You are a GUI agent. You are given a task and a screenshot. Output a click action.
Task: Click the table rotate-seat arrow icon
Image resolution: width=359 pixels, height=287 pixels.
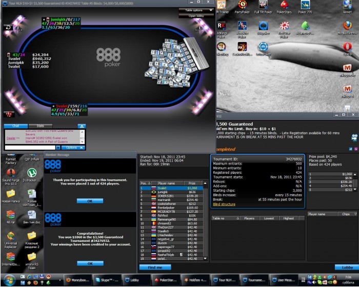pyautogui.click(x=8, y=28)
